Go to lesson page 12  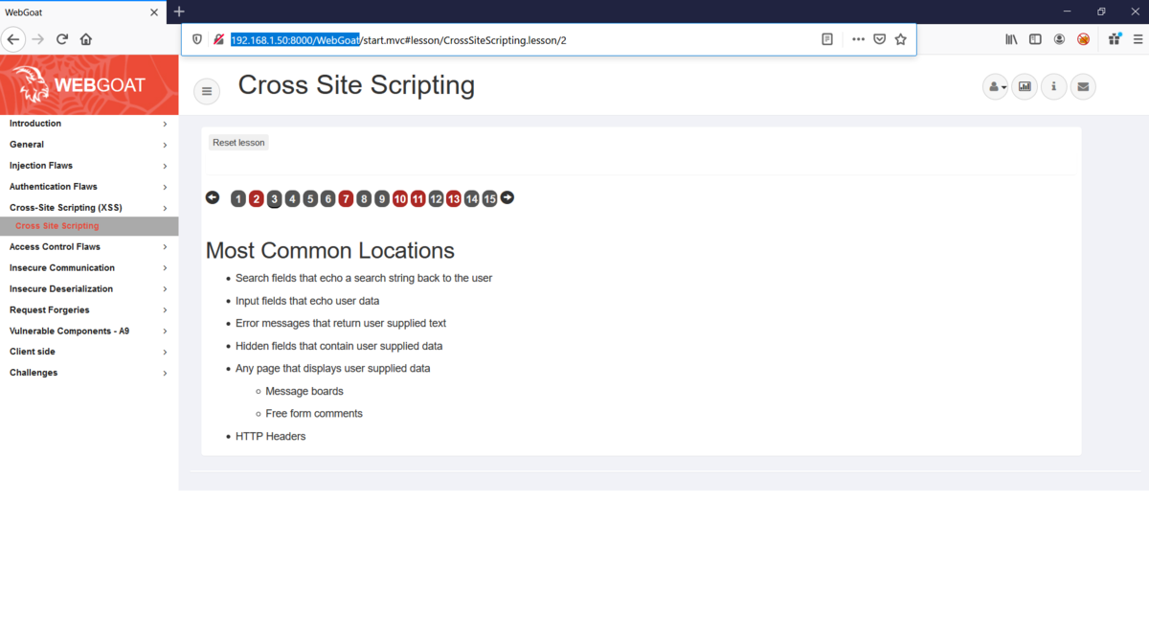point(436,199)
